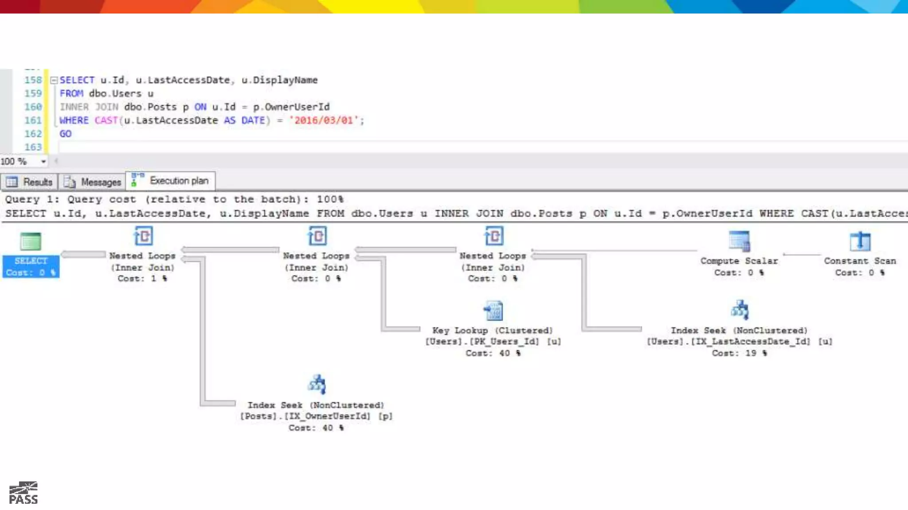Select Index Seek on IX_LastAccessDate_Id icon
This screenshot has width=908, height=510.
(740, 310)
